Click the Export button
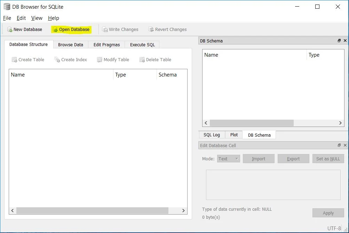This screenshot has width=349, height=233. (x=293, y=159)
